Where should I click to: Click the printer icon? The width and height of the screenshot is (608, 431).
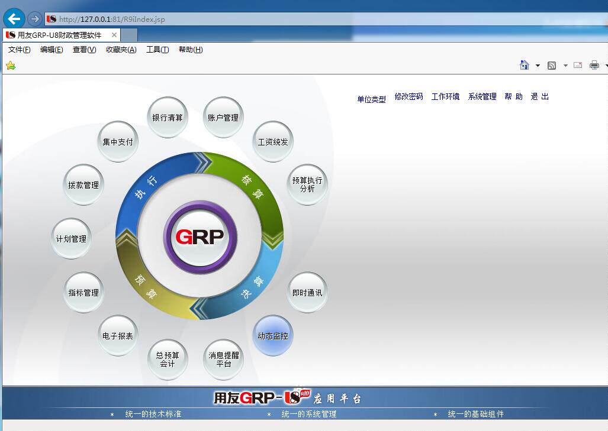tap(594, 65)
